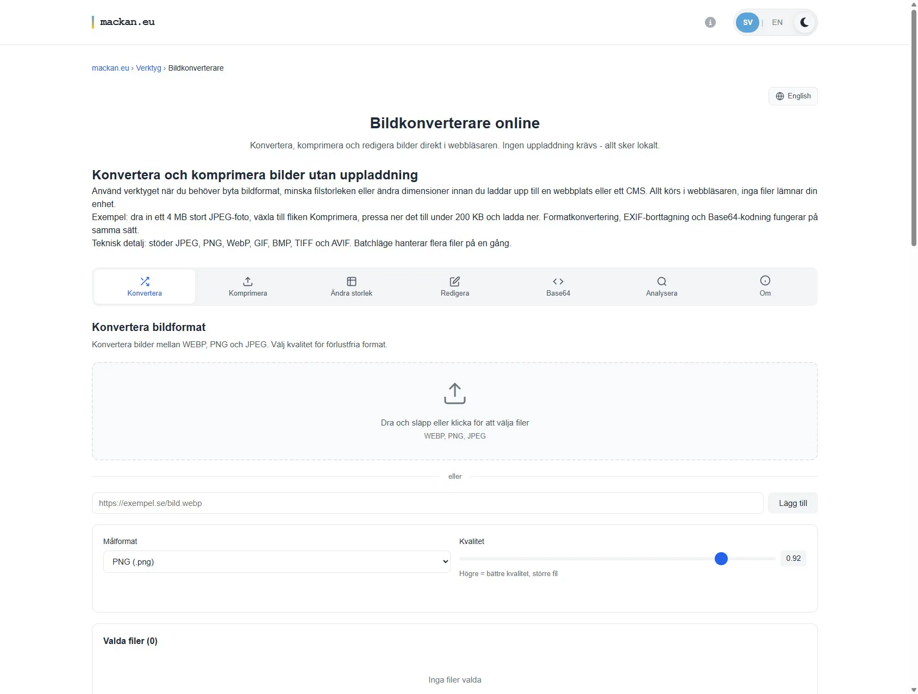The height and width of the screenshot is (694, 918).
Task: Click the Lägg till button
Action: coord(792,503)
